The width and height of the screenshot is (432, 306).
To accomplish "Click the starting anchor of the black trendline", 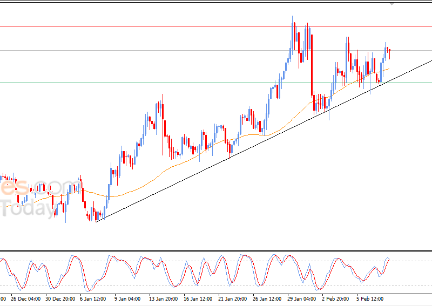I will [x=96, y=221].
